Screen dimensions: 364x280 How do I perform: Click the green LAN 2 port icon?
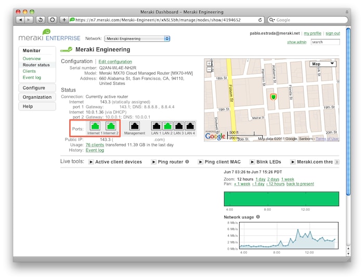(167, 126)
